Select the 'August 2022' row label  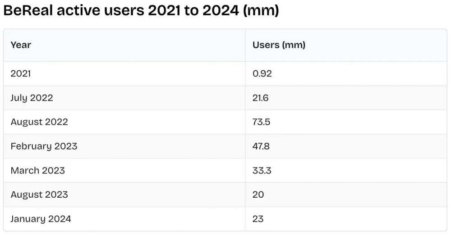pos(39,122)
